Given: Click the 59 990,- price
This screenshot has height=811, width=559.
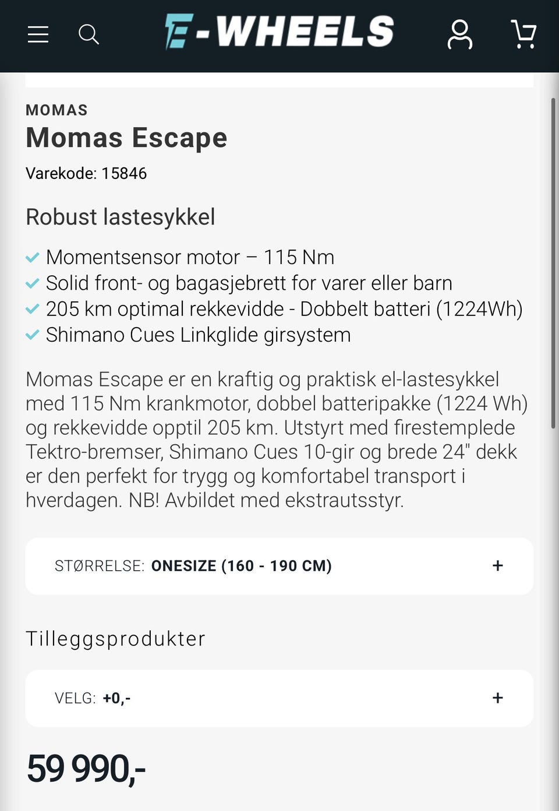Looking at the screenshot, I should tap(86, 768).
